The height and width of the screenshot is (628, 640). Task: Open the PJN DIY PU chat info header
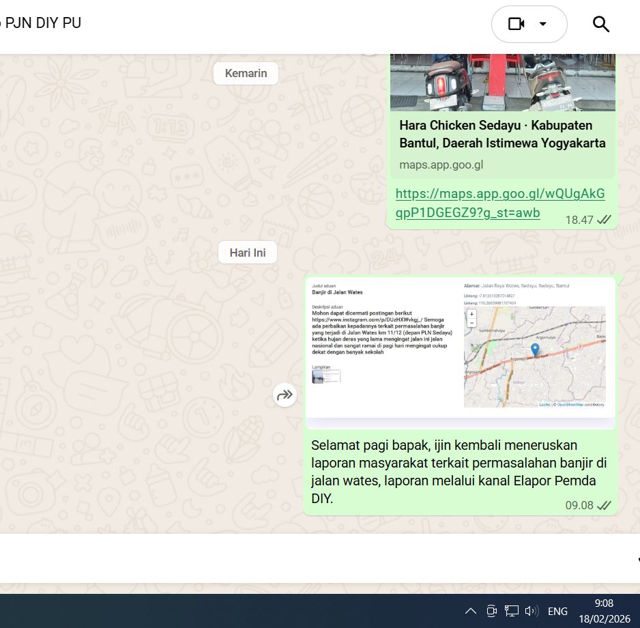(x=42, y=23)
